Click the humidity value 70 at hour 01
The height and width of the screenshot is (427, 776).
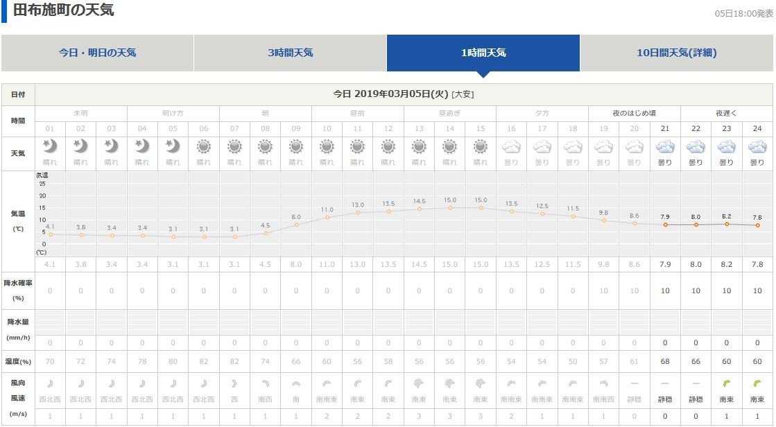50,362
